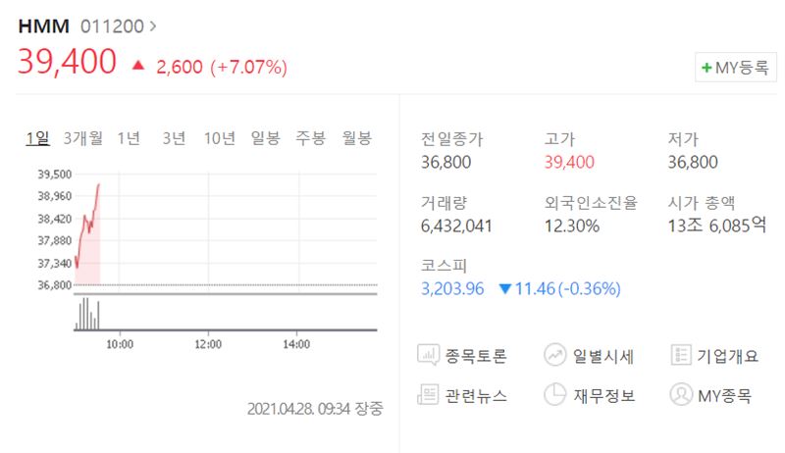Open the 재무정보 pie chart icon
This screenshot has height=453, width=785.
(554, 395)
